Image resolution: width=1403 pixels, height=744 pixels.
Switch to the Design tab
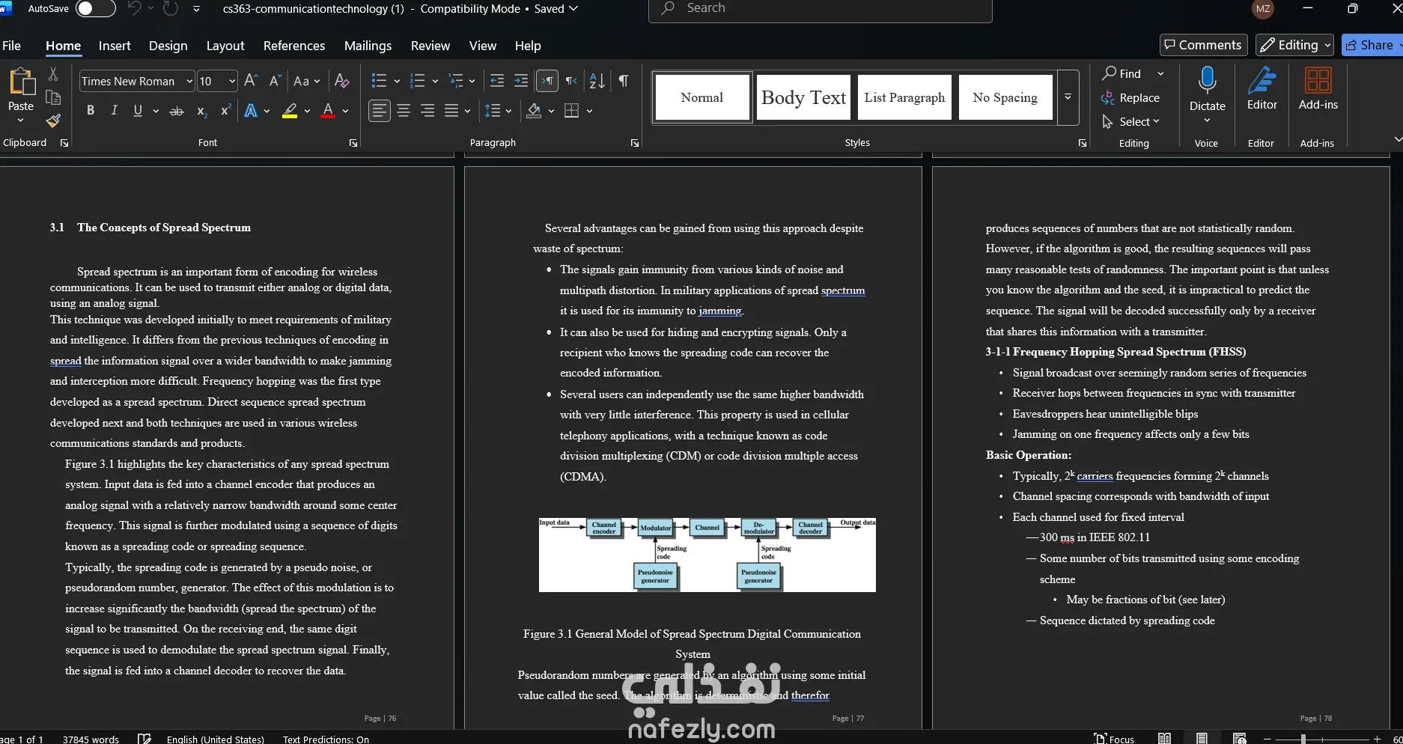[168, 46]
